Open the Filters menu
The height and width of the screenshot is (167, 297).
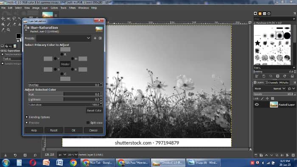click(72, 8)
